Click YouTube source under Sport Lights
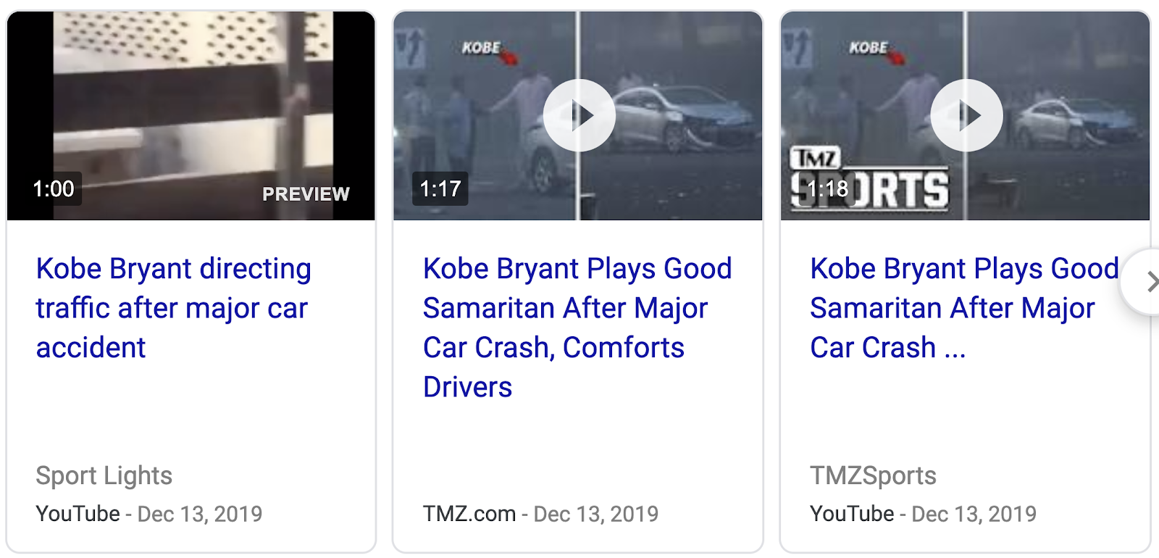Viewport: 1159px width, 558px height. (x=78, y=514)
